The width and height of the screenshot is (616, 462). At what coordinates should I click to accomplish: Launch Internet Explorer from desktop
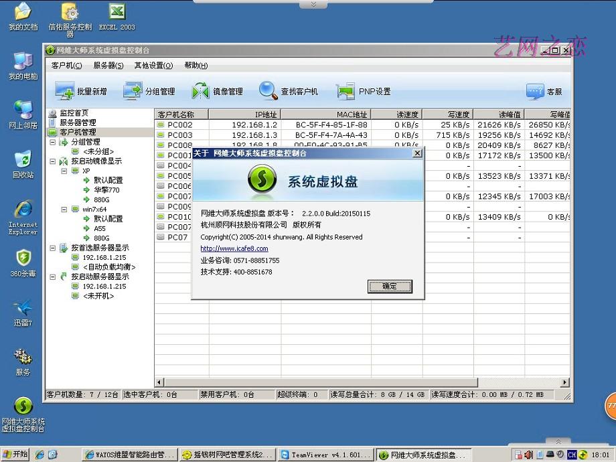[x=23, y=217]
